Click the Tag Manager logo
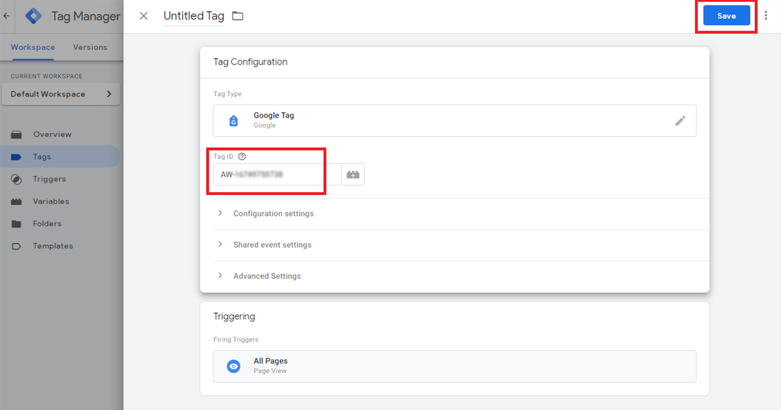 (34, 16)
